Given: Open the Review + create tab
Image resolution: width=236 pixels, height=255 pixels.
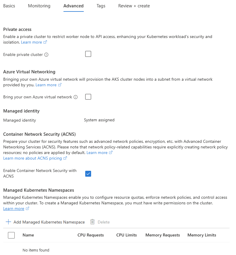Looking at the screenshot, I should pos(134,6).
